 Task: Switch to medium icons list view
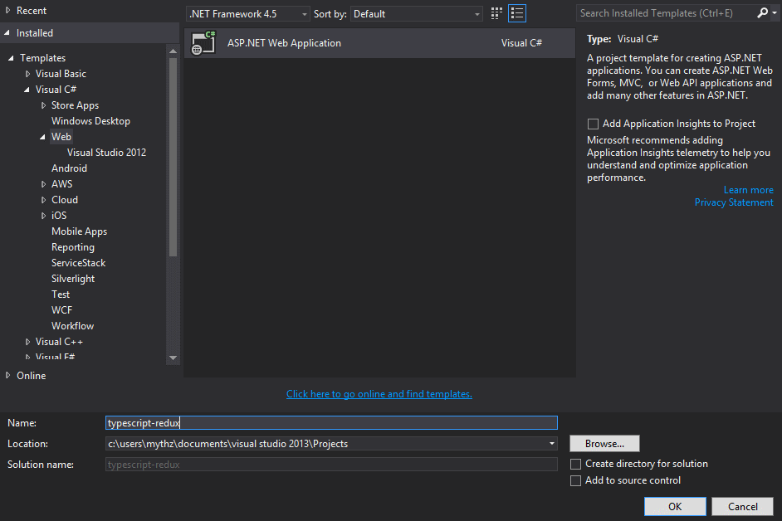click(517, 13)
